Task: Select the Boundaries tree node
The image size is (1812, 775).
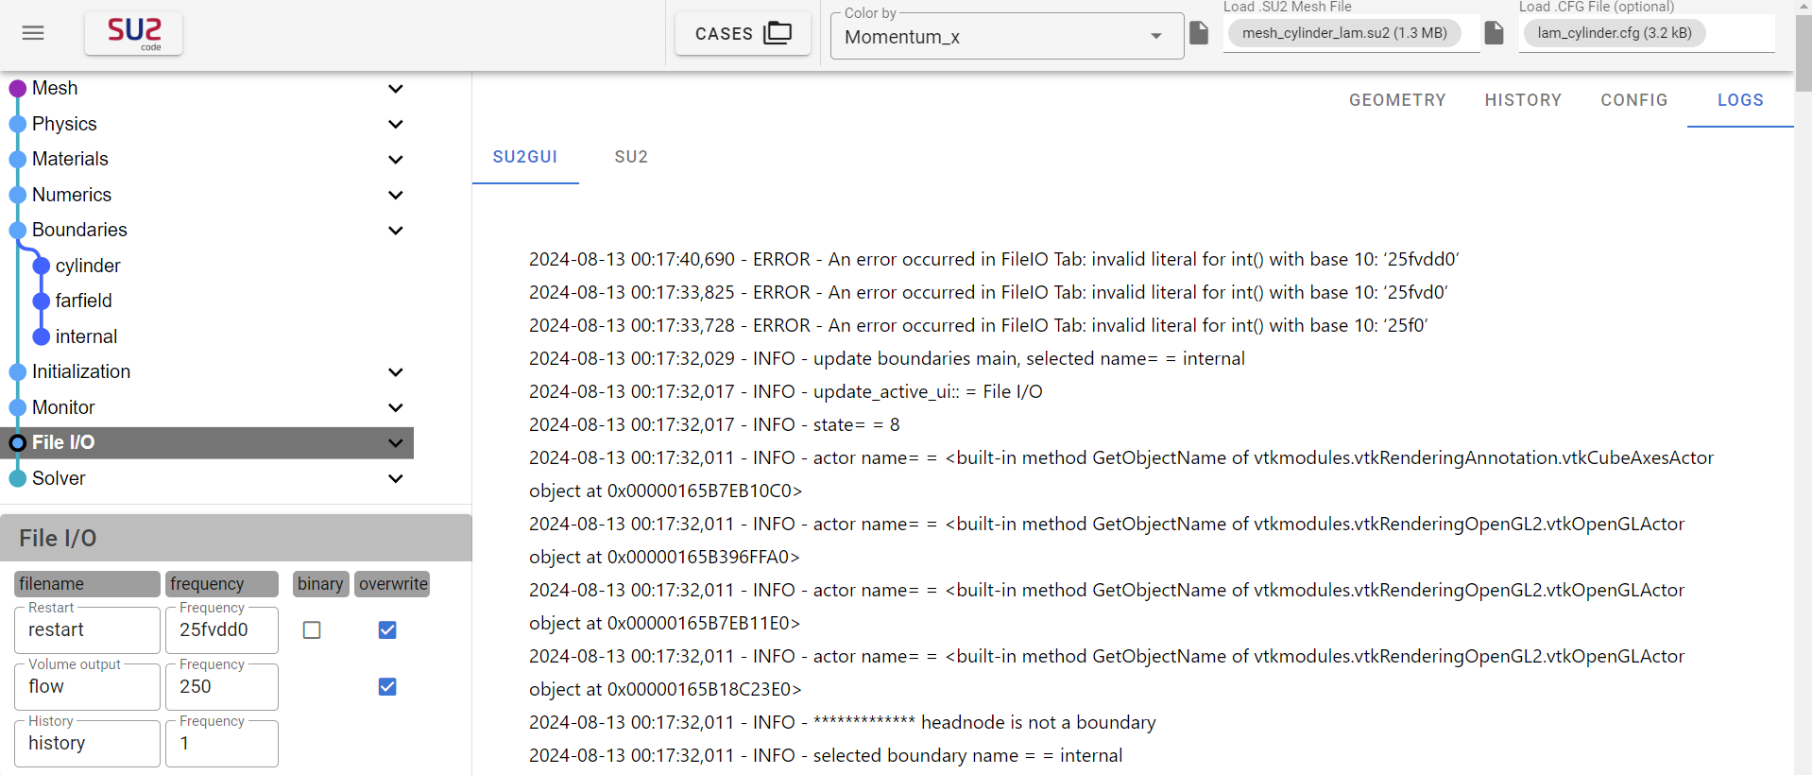Action: [79, 230]
